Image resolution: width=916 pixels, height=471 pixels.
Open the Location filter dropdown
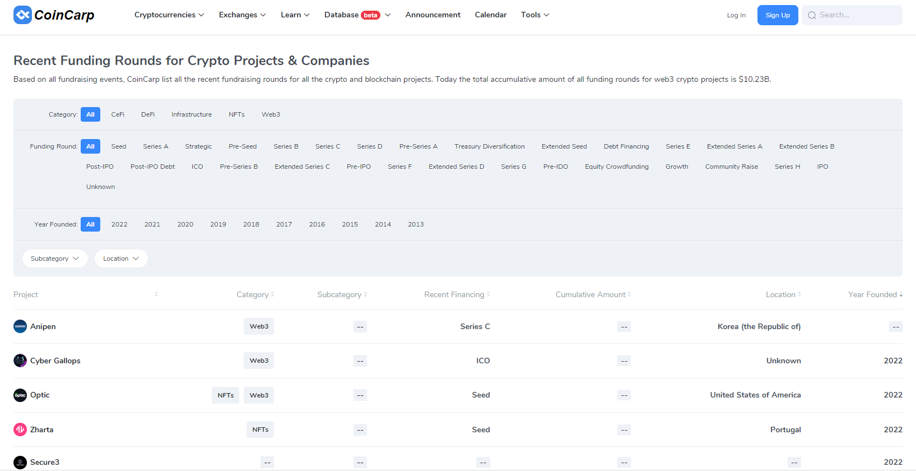coord(121,258)
